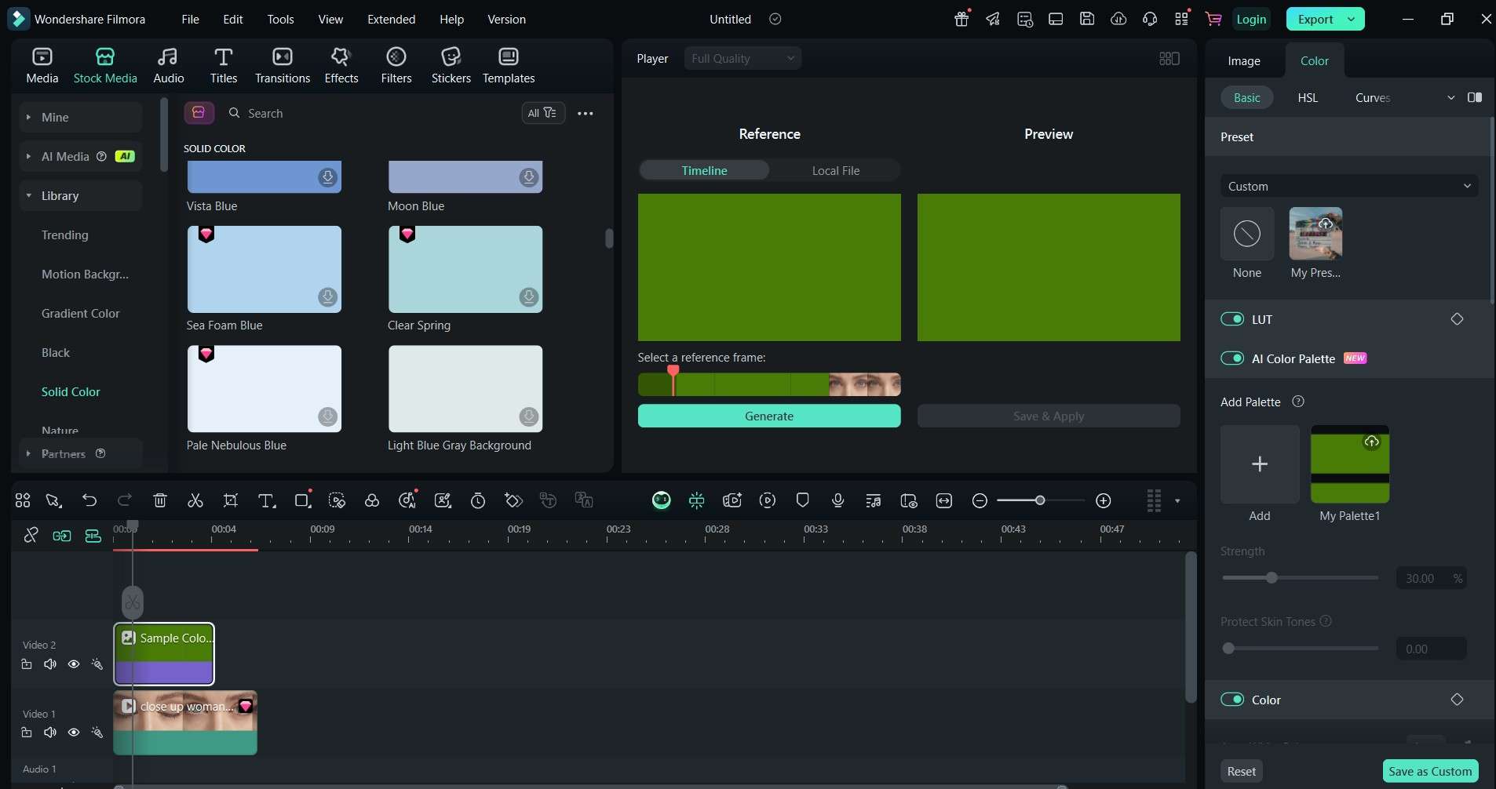Click the Generate button
1496x789 pixels.
click(x=769, y=416)
